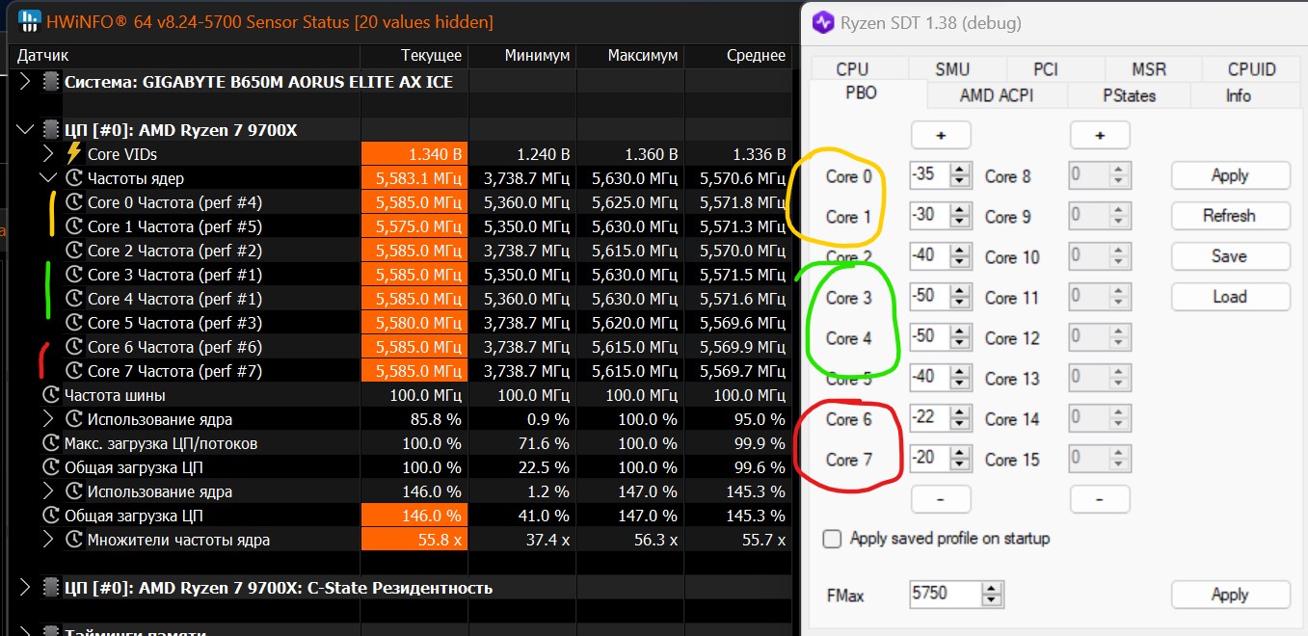The image size is (1308, 636).
Task: Click the FMax input field
Action: 943,595
